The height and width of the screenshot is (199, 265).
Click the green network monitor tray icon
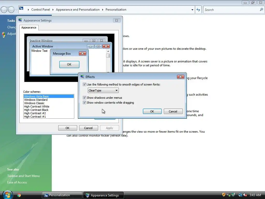coord(233,195)
